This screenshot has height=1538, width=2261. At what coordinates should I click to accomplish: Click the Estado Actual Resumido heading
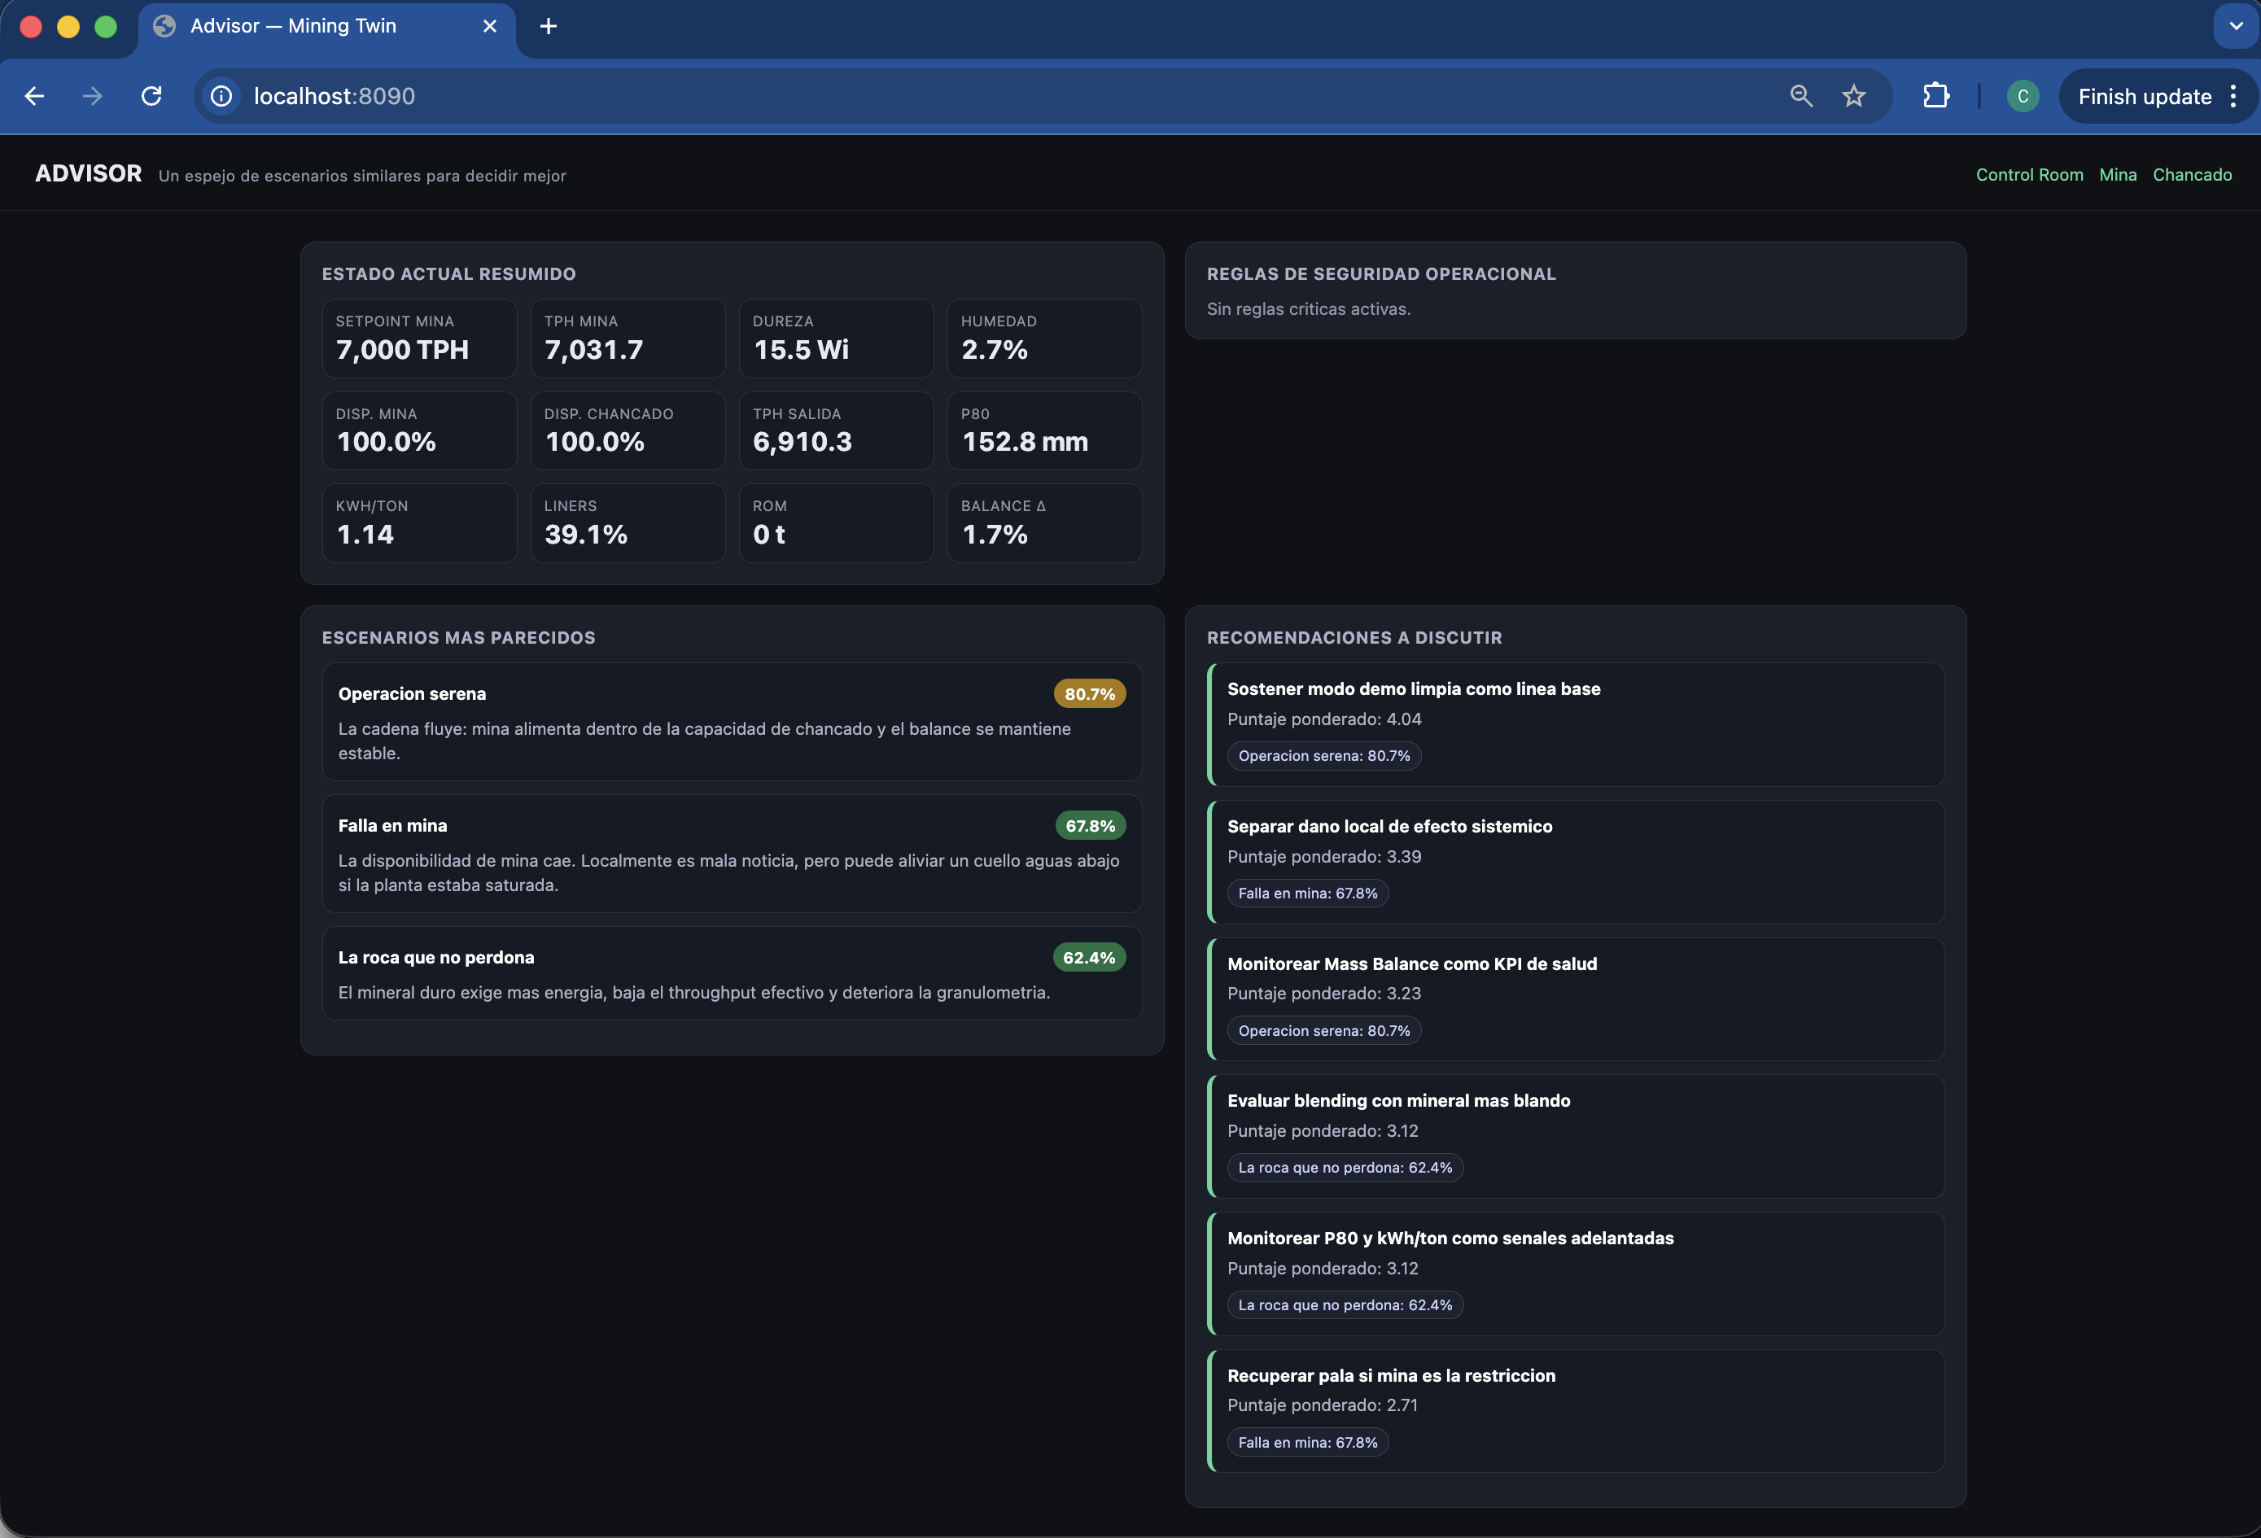pos(448,273)
